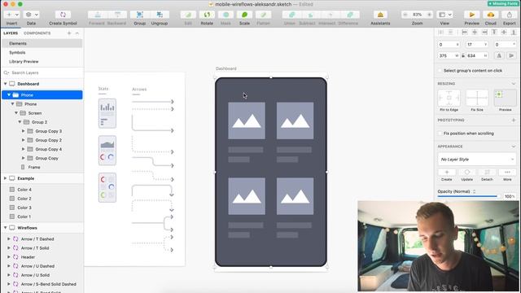Select the Elements page
Screen dimensions: 521x293
coord(42,43)
